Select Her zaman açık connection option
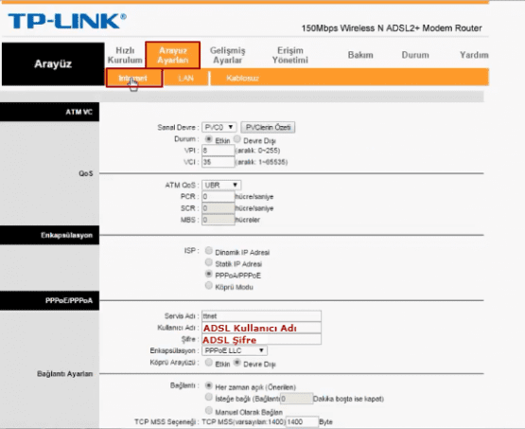The width and height of the screenshot is (525, 429). coord(209,385)
